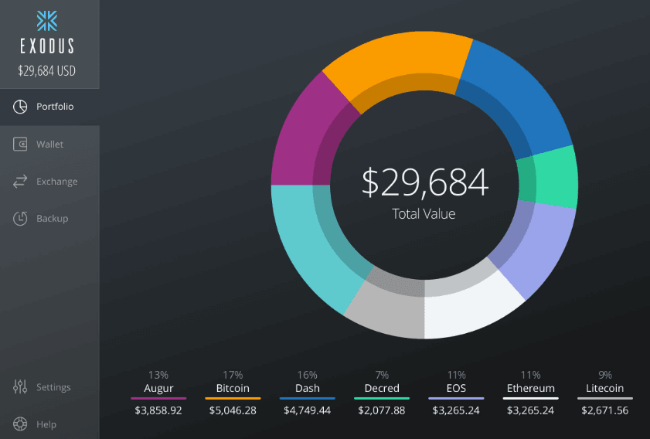The image size is (650, 439).
Task: Click the Ethereum asset label
Action: (x=531, y=389)
